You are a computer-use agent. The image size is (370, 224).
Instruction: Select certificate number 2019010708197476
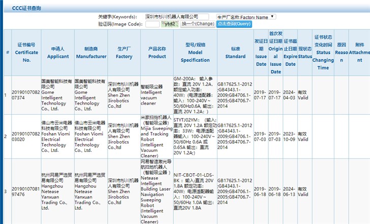[x=26, y=191]
